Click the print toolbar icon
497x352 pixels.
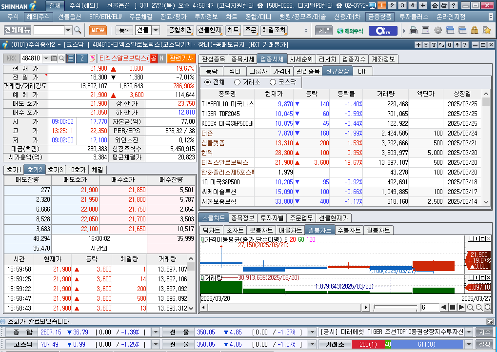click(413, 30)
